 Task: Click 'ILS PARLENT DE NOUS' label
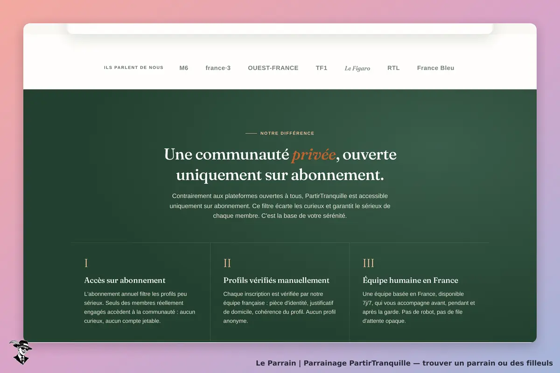tap(133, 68)
